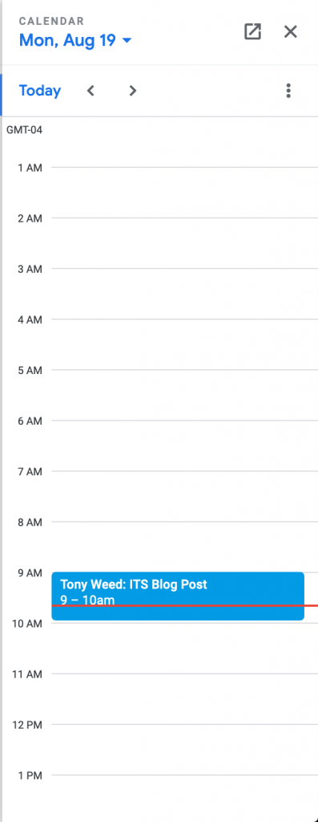
Task: Create an event in the 7 AM slot
Action: 184,496
